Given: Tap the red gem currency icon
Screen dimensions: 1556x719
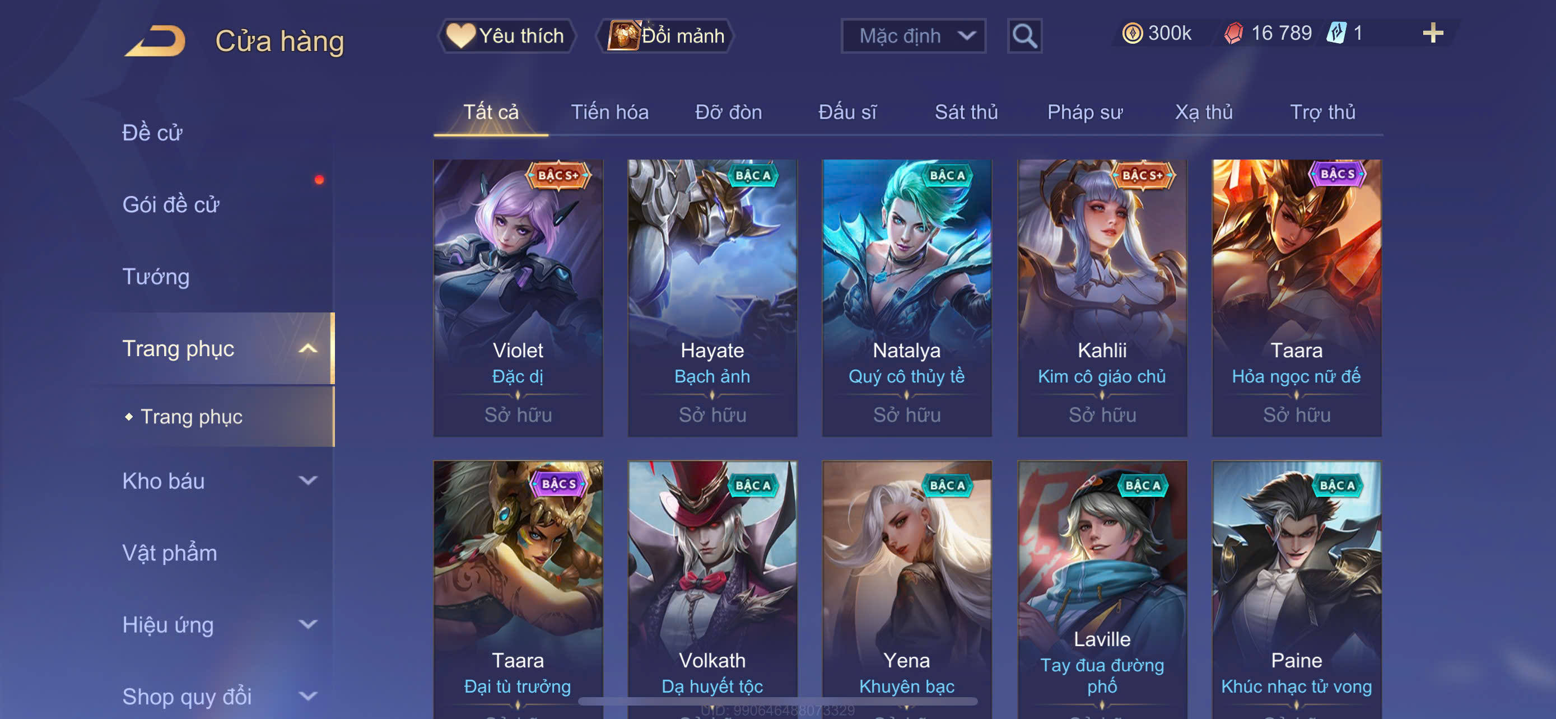Looking at the screenshot, I should (x=1233, y=33).
